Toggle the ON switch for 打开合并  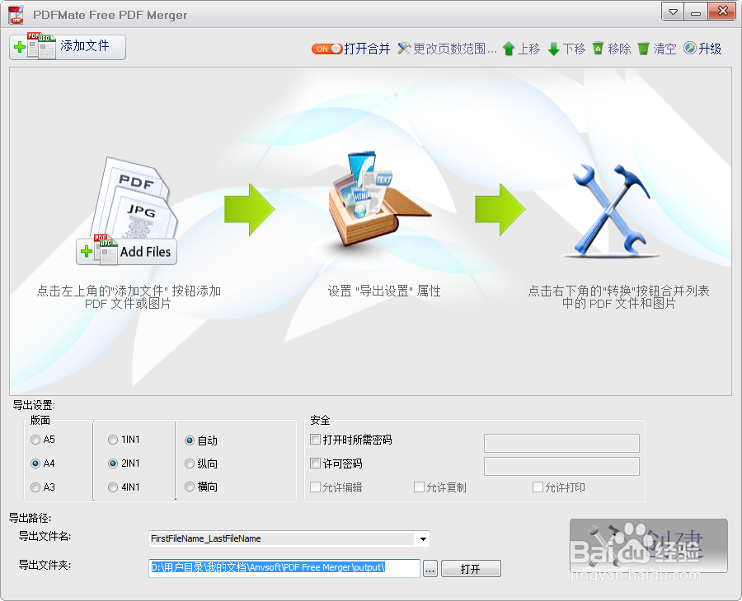tap(327, 49)
